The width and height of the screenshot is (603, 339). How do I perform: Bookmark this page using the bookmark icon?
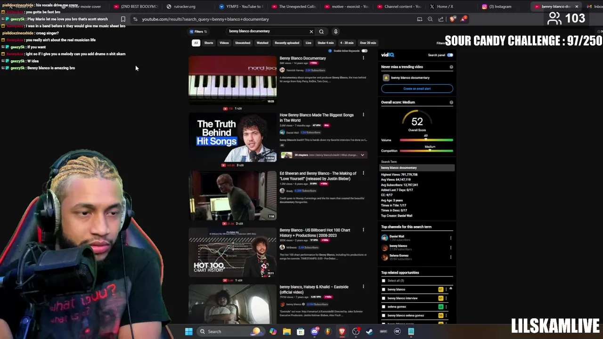tap(123, 19)
